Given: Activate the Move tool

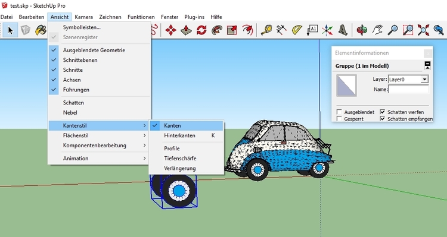Looking at the screenshot, I should click(171, 30).
